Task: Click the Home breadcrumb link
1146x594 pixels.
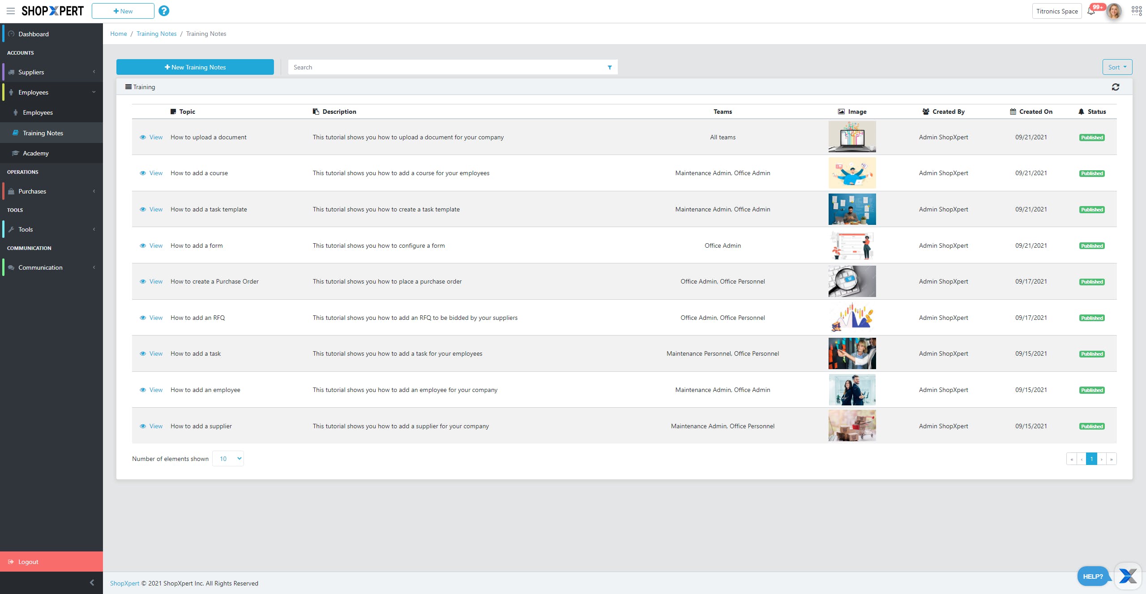Action: (x=119, y=34)
